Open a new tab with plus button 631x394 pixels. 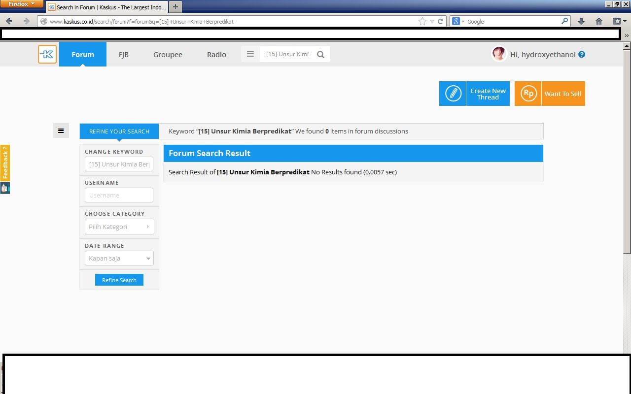pos(175,7)
